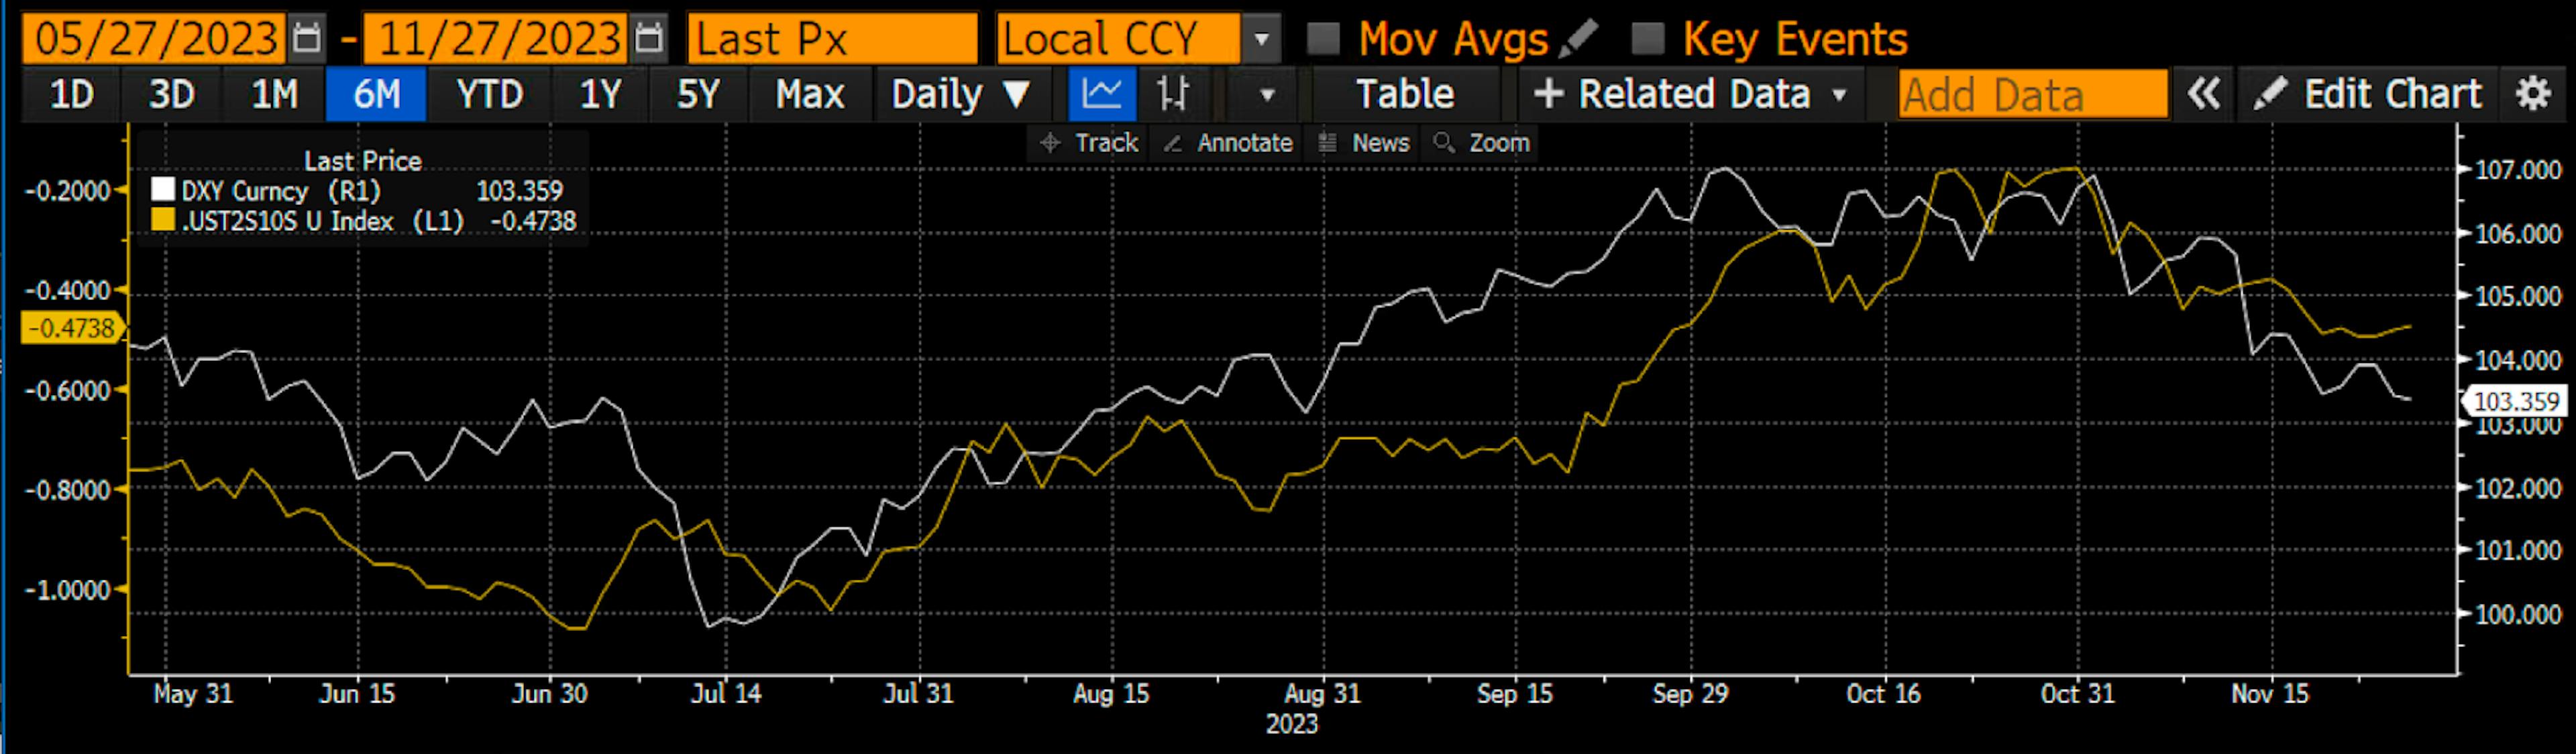Image resolution: width=2576 pixels, height=754 pixels.
Task: Enable the Mov Avgs checkbox
Action: (x=1323, y=38)
